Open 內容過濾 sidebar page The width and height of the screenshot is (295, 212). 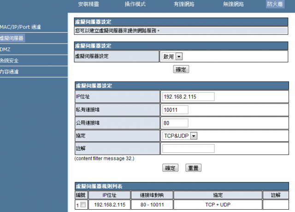click(9, 72)
